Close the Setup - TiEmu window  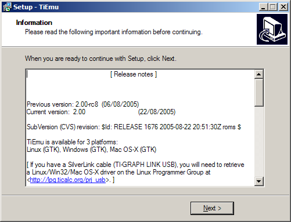click(x=283, y=7)
